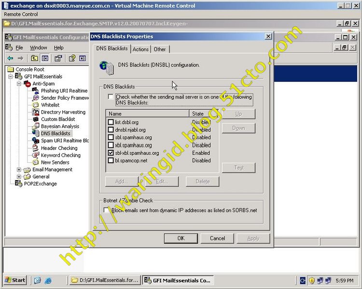Select the Whitelist node icon
362x289 pixels.
[36, 105]
